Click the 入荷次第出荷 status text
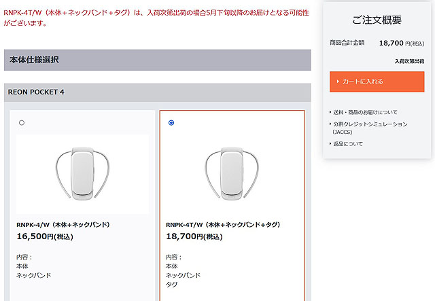The height and width of the screenshot is (301, 435). pyautogui.click(x=409, y=61)
